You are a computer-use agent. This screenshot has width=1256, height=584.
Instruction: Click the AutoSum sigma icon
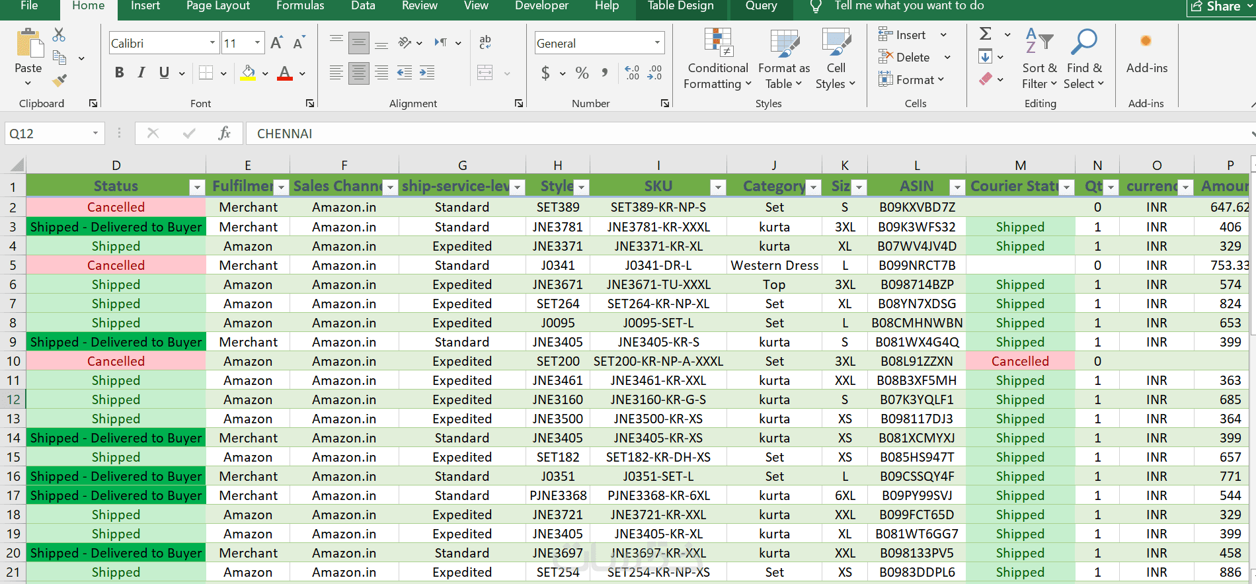[x=985, y=34]
